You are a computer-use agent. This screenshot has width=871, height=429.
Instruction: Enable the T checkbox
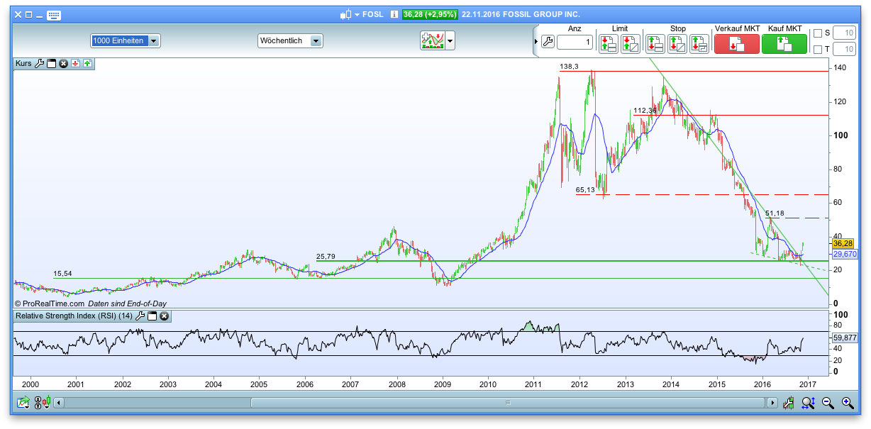click(x=817, y=50)
